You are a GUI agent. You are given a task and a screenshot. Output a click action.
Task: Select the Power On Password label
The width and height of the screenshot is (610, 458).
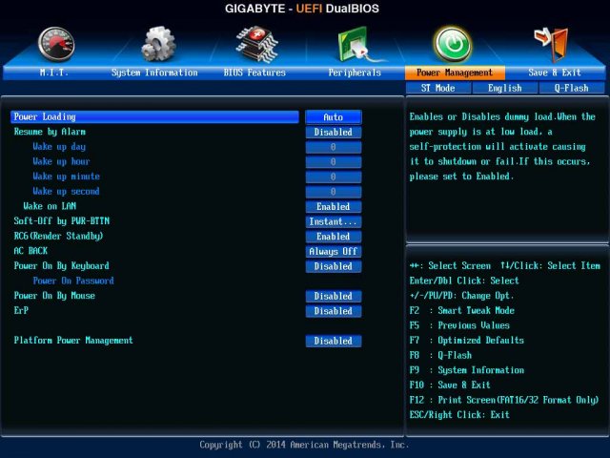[x=73, y=281]
